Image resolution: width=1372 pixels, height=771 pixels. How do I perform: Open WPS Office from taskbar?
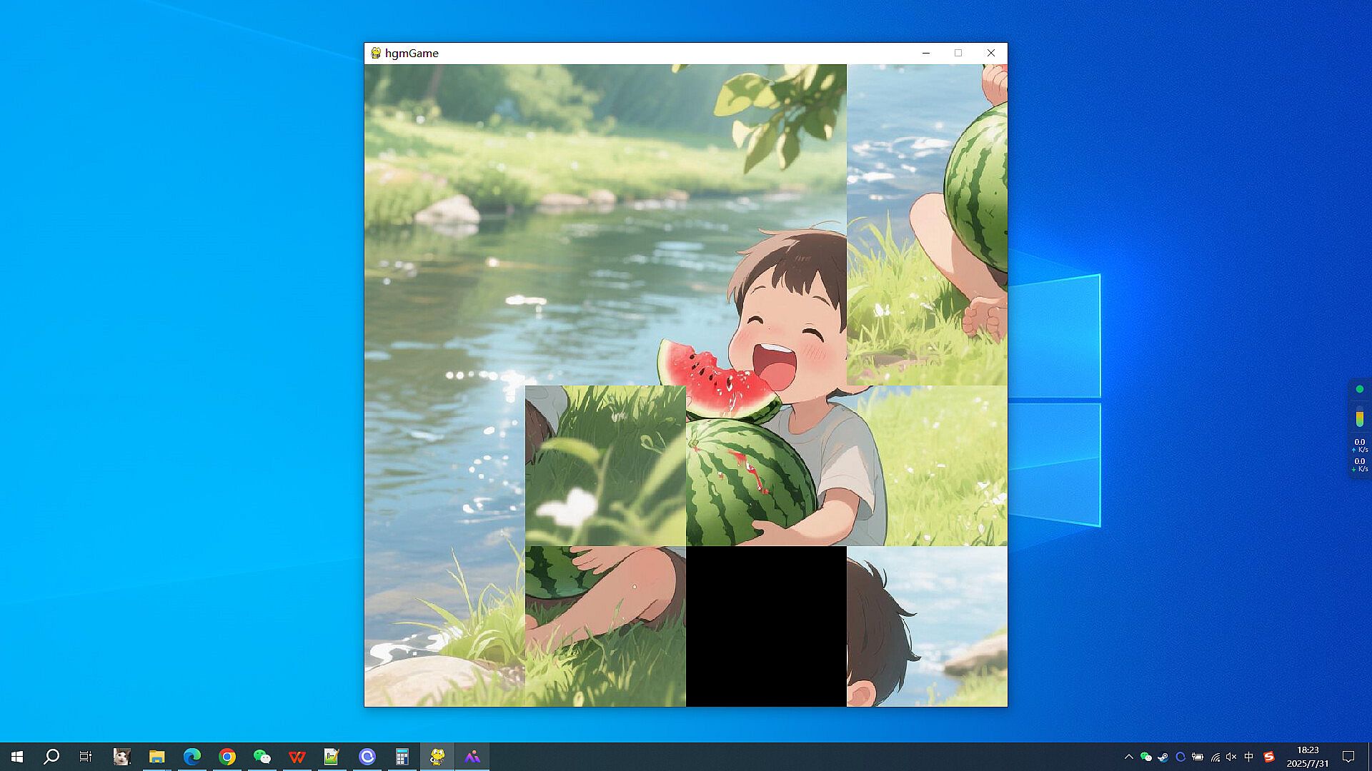pyautogui.click(x=297, y=757)
